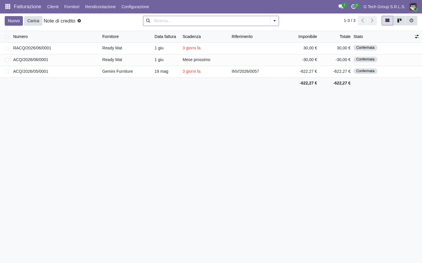Click the search magnifier icon

148,21
